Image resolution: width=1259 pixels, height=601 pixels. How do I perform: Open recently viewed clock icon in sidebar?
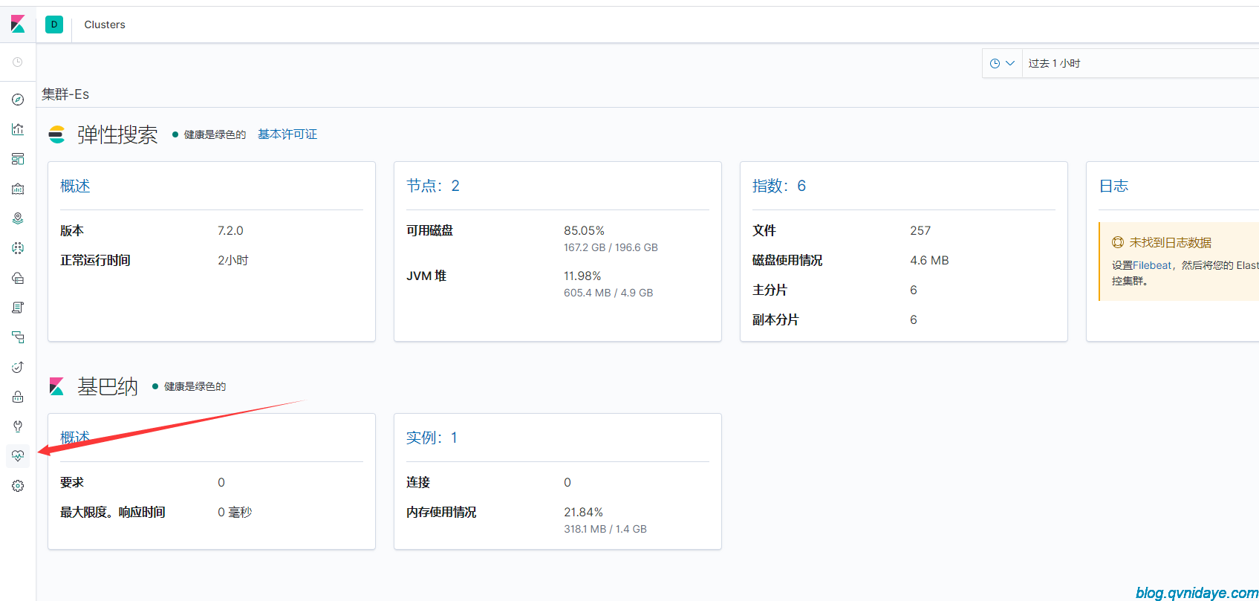[x=18, y=62]
